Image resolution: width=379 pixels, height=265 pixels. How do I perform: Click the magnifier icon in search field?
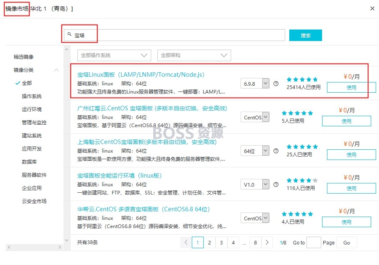pyautogui.click(x=69, y=34)
